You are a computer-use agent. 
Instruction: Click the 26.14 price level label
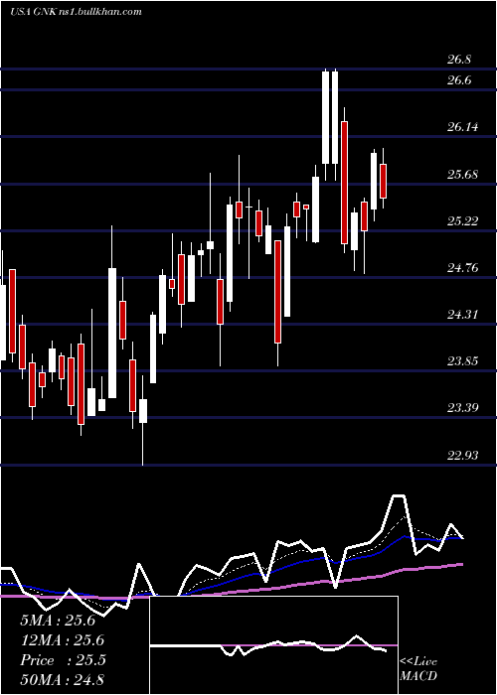pos(463,128)
